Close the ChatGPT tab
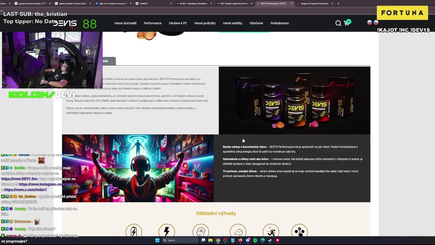Viewport: 435px width, 245px height. (x=171, y=3)
